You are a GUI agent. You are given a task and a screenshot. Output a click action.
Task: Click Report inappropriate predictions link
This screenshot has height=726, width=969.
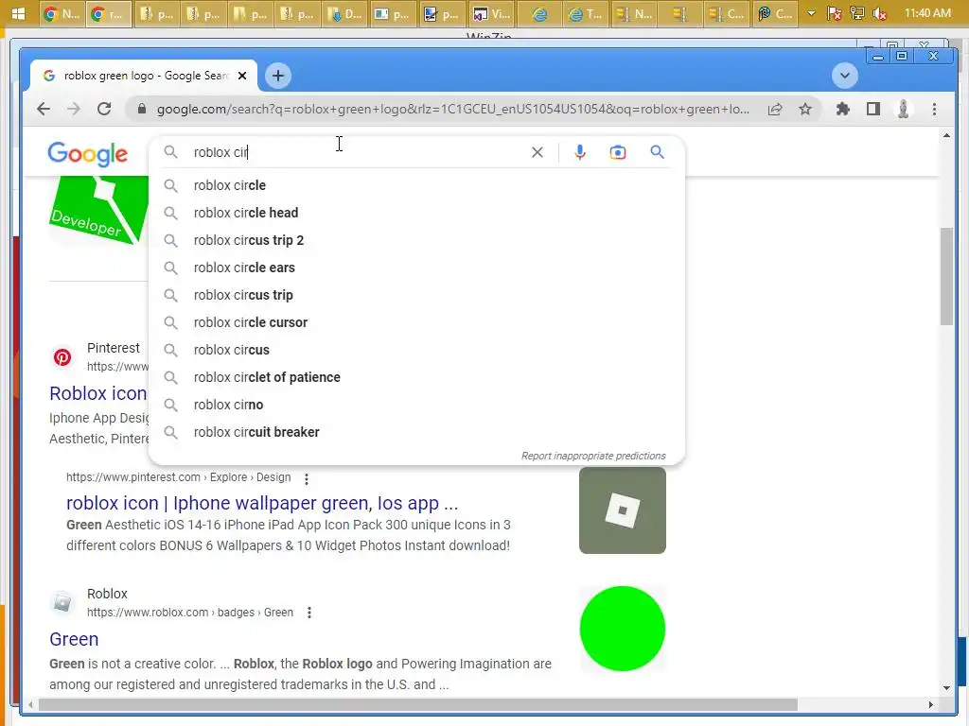[x=593, y=456]
